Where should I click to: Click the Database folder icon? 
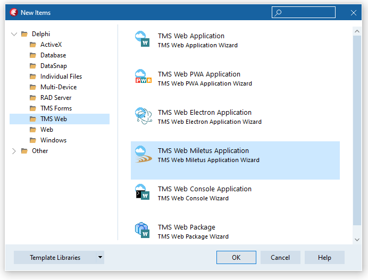pos(33,55)
